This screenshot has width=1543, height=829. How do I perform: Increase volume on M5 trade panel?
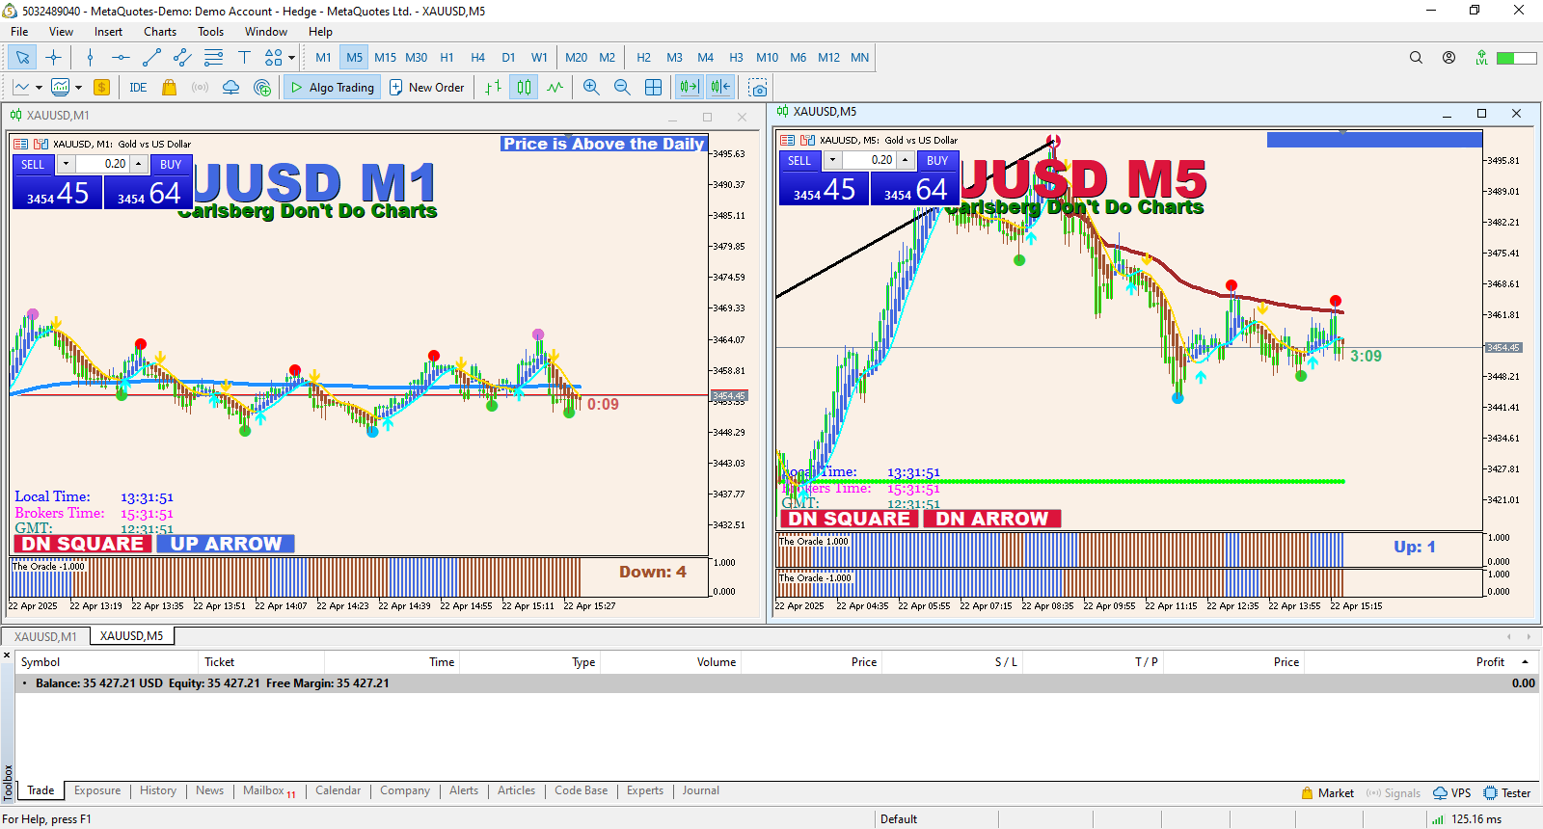point(906,161)
